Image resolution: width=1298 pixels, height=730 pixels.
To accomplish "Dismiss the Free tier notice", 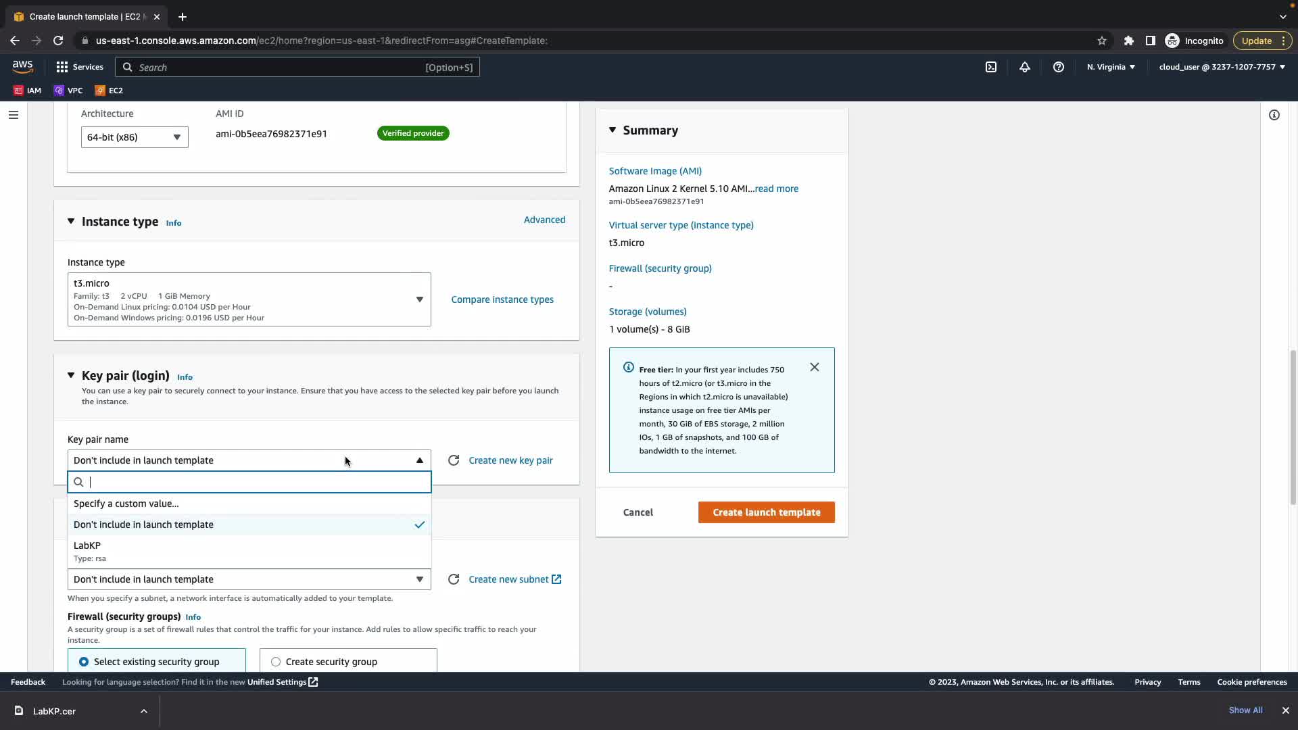I will (x=815, y=367).
